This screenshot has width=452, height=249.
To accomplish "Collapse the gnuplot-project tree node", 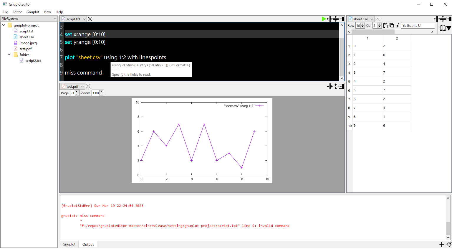I will (x=4, y=25).
